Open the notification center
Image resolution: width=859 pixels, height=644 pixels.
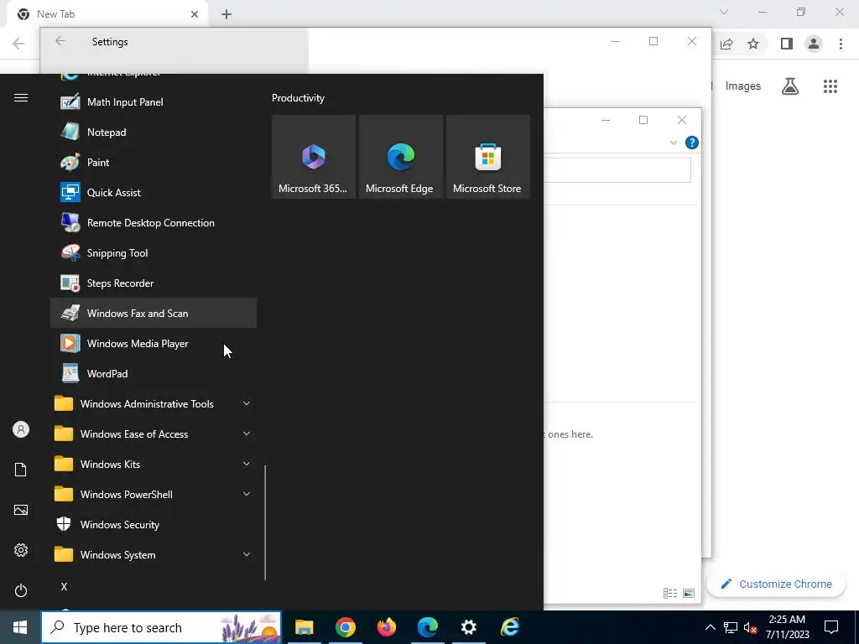point(831,627)
